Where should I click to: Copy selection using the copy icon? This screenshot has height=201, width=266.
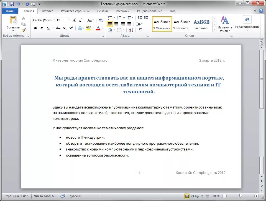click(23, 24)
